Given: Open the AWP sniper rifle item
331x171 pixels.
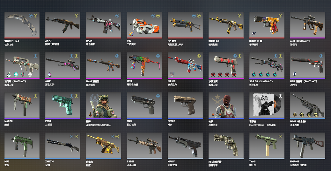Looking at the screenshot, I should point(63,65).
